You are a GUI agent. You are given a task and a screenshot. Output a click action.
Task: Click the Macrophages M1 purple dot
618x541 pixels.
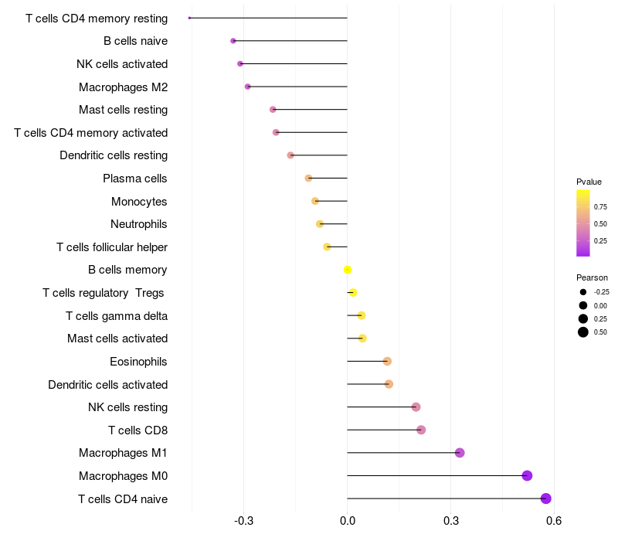pos(460,453)
